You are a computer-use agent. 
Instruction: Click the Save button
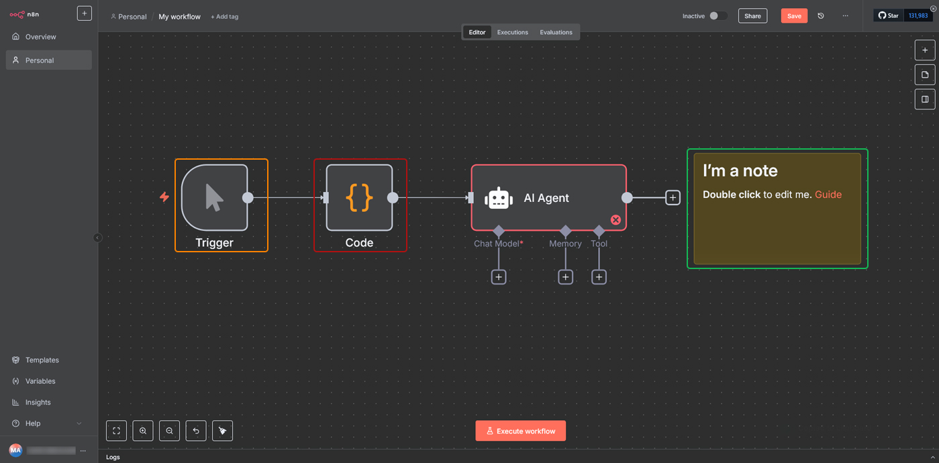(793, 16)
